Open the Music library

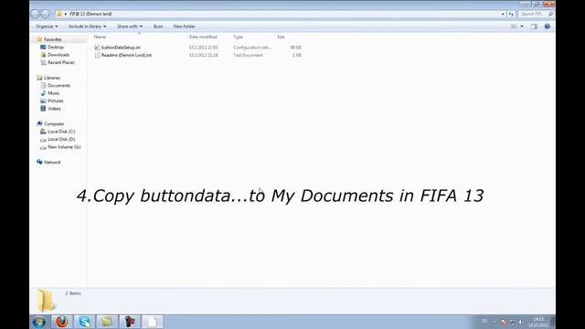[x=53, y=93]
